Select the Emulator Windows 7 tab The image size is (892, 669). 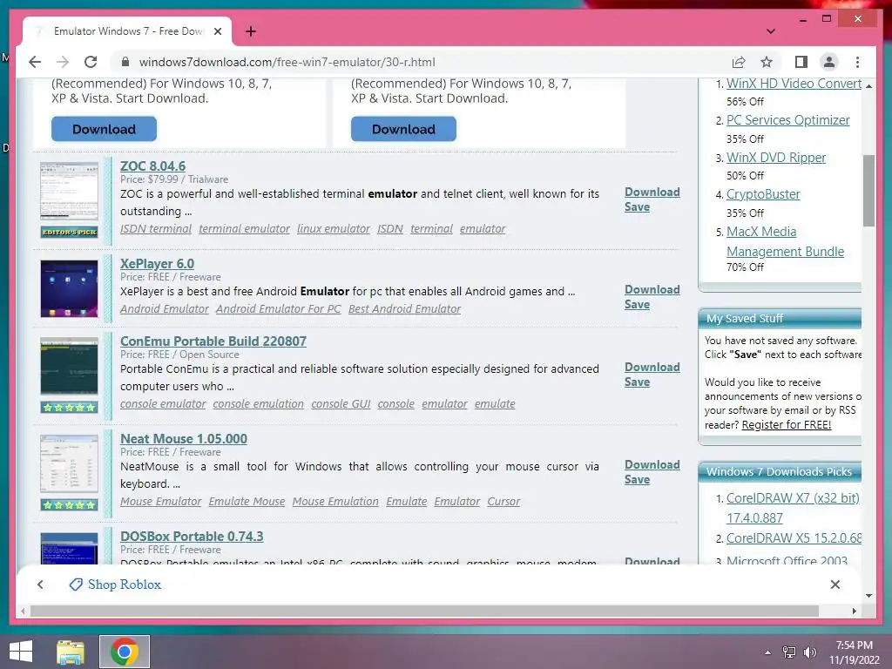click(x=127, y=31)
